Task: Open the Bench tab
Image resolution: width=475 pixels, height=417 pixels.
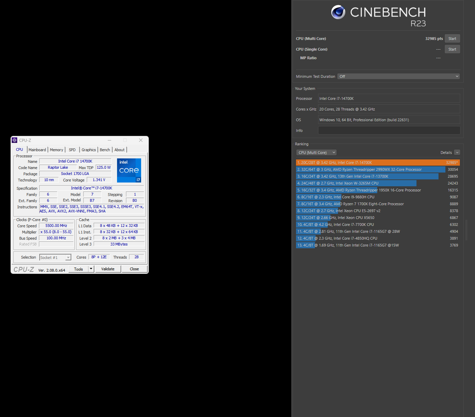Action: [105, 150]
